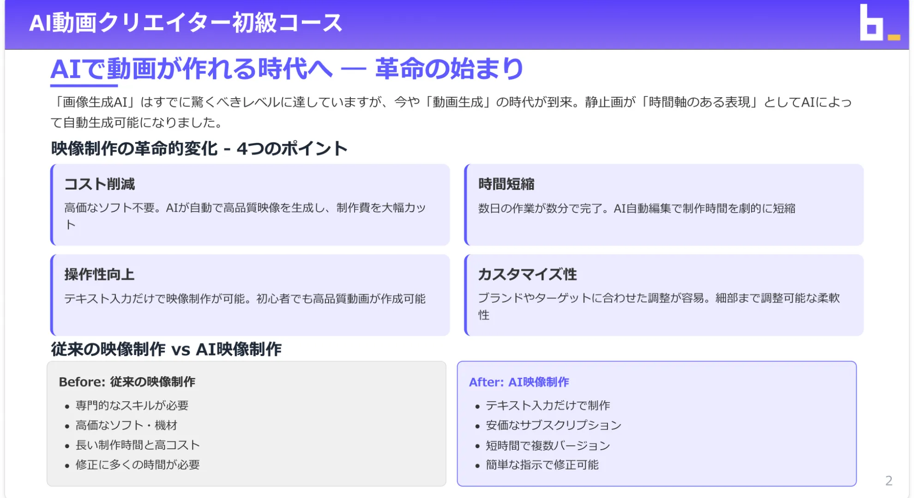Image resolution: width=914 pixels, height=498 pixels.
Task: Click the コスト削減 card
Action: [249, 204]
